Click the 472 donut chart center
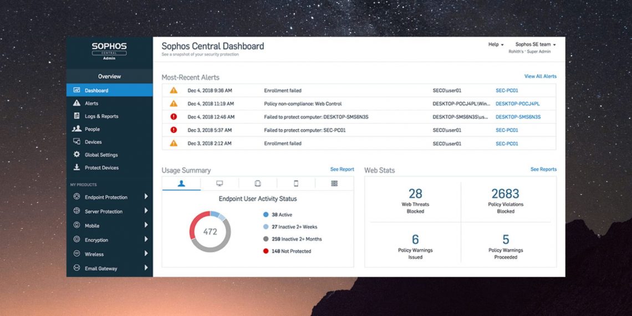 coord(210,232)
